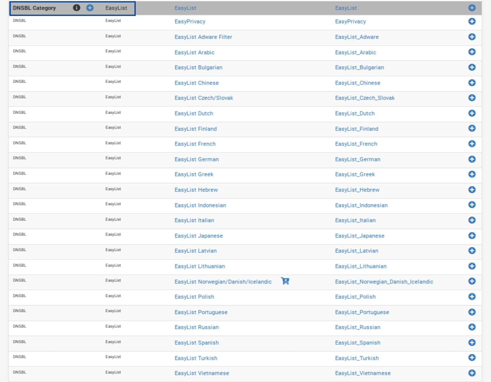Open the EasyList Latvian link
The image size is (491, 382).
point(196,251)
